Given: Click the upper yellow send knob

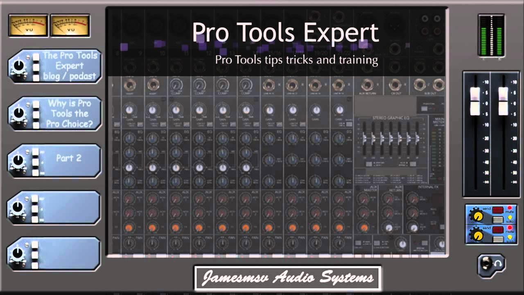Looking at the screenshot, I should point(477,216).
